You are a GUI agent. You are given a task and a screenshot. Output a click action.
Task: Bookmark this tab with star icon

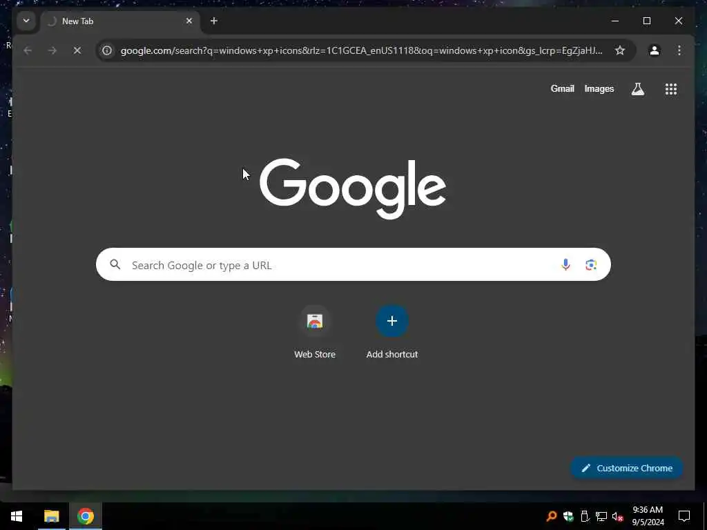[x=620, y=50]
